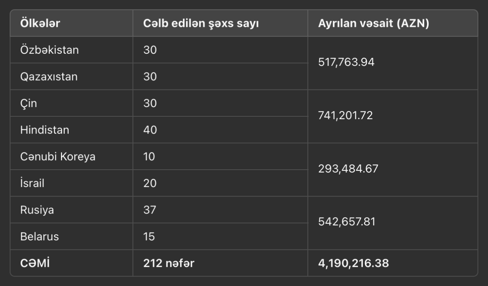Click the "Ölkələr" column header
This screenshot has width=488, height=286.
pos(40,24)
